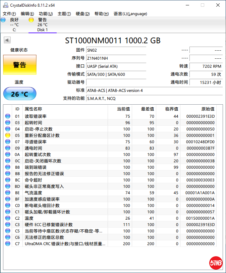
Task: Open the 功能(U) menu
Action: point(46,14)
